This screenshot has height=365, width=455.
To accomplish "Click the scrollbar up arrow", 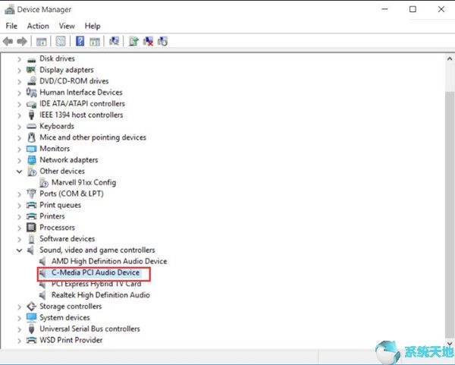I will coord(450,58).
